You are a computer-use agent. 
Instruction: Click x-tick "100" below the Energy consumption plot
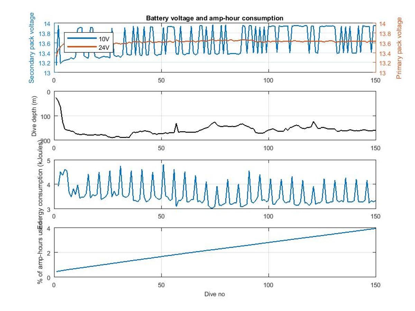click(x=268, y=216)
